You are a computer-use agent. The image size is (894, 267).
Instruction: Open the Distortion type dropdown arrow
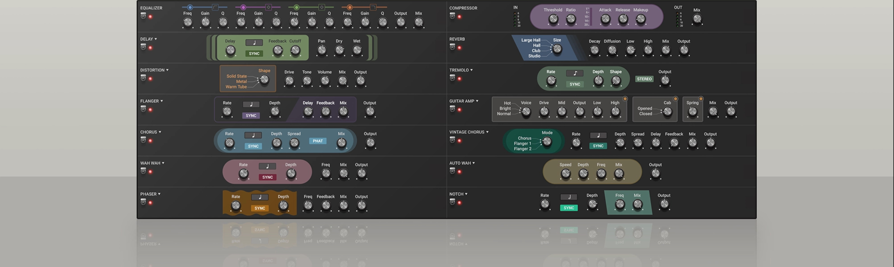coord(167,70)
